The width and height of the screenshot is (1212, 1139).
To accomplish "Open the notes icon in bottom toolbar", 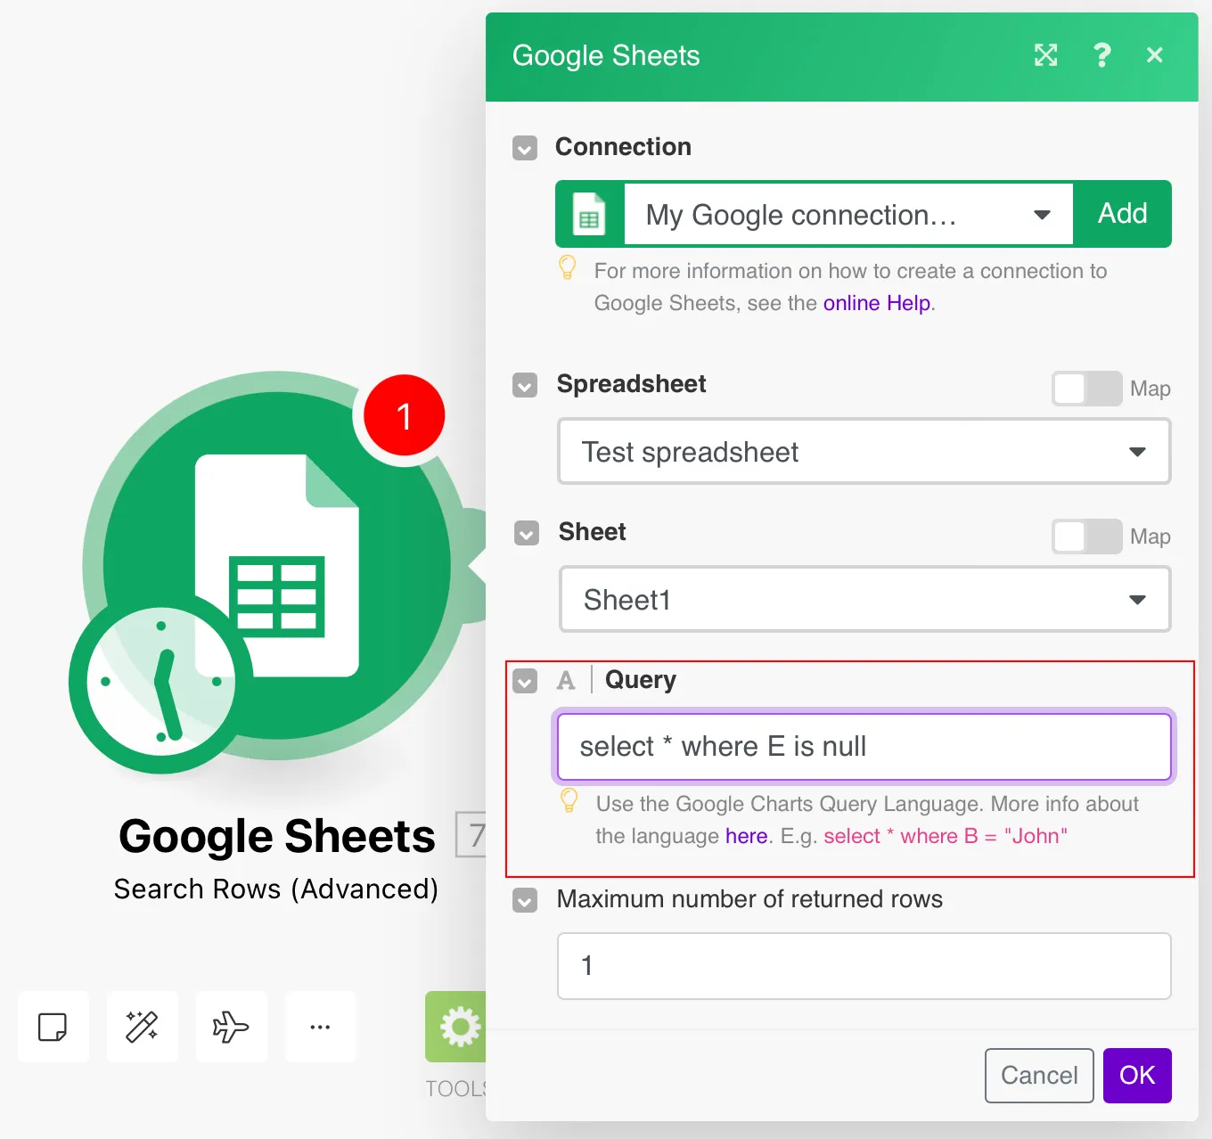I will coord(53,1027).
